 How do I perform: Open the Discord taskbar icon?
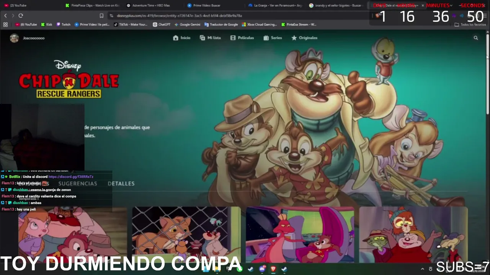coord(262,269)
